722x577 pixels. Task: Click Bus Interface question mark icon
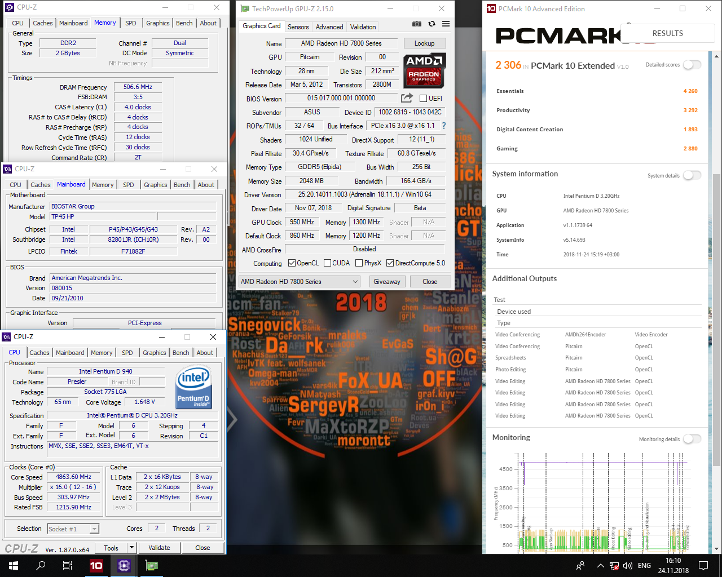pos(444,126)
